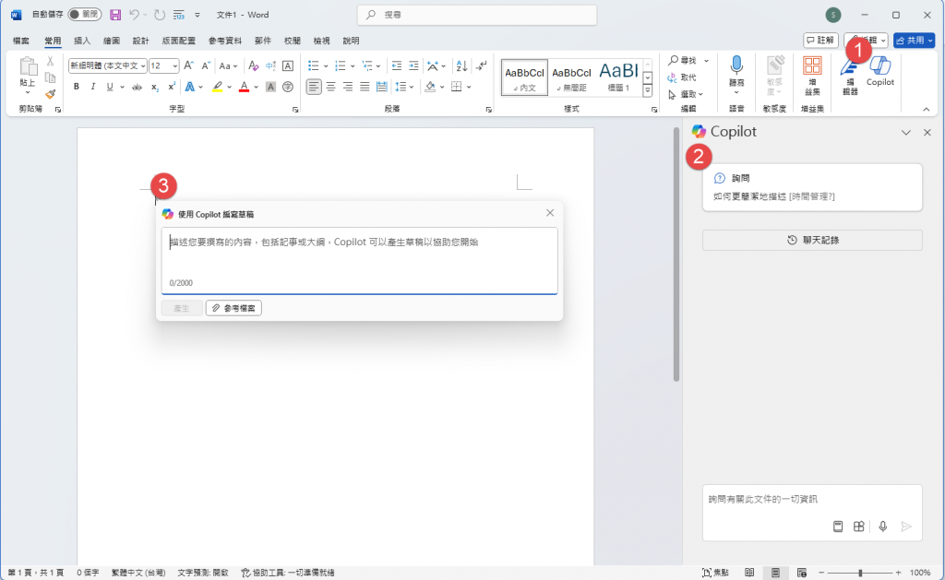Adjust the zoom slider in status bar
This screenshot has height=580, width=945.
tap(859, 573)
